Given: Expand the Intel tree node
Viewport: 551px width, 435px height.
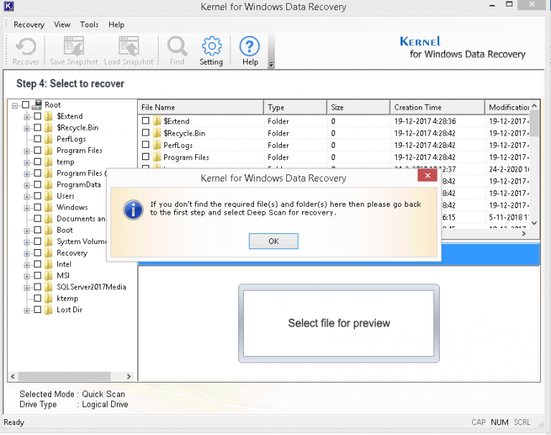Looking at the screenshot, I should 27,265.
